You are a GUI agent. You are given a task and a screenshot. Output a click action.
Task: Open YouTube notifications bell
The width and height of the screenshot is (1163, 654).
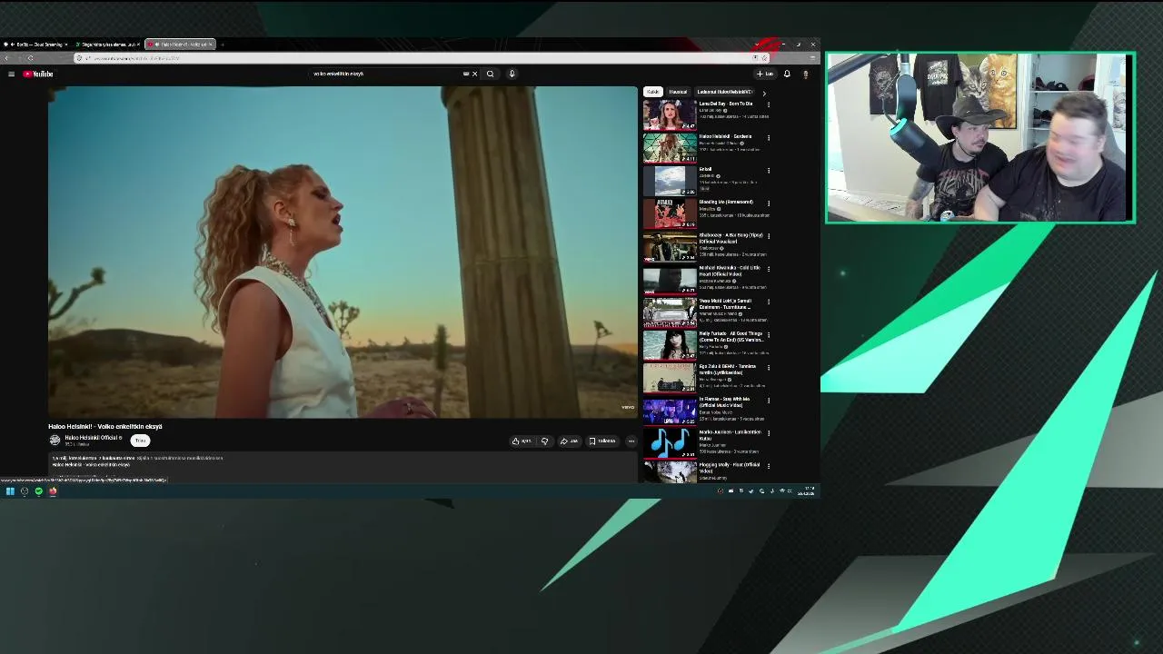[787, 74]
